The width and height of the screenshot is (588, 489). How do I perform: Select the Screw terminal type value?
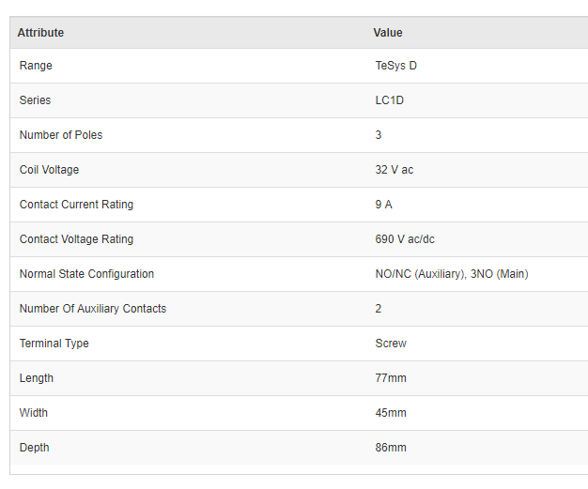(391, 344)
